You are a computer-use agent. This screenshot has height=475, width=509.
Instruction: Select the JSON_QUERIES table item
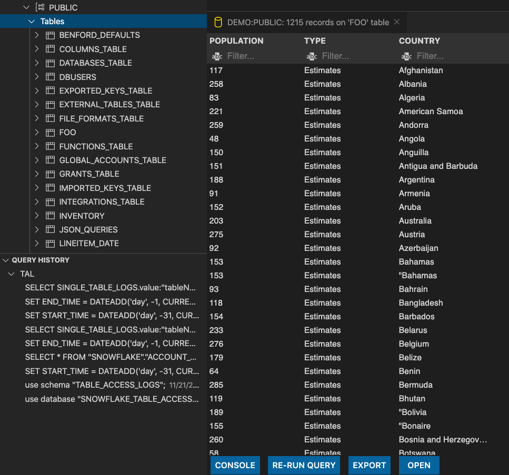(88, 230)
